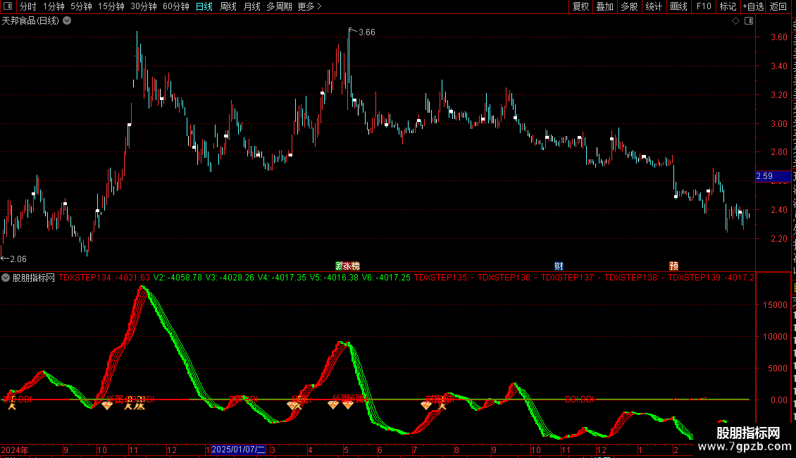796x458 pixels.
Task: Click the first diamond signal icon near October
Action: (x=106, y=405)
